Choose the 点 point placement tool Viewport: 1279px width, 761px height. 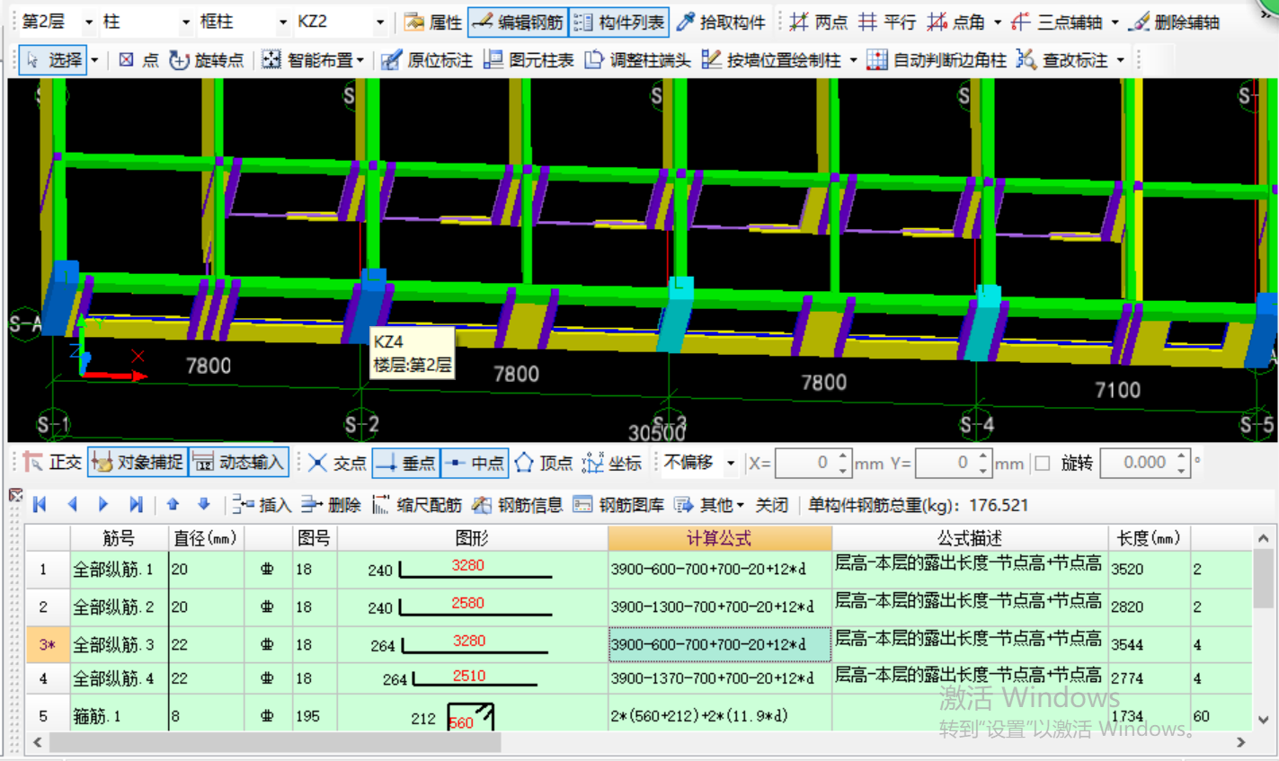tap(138, 60)
